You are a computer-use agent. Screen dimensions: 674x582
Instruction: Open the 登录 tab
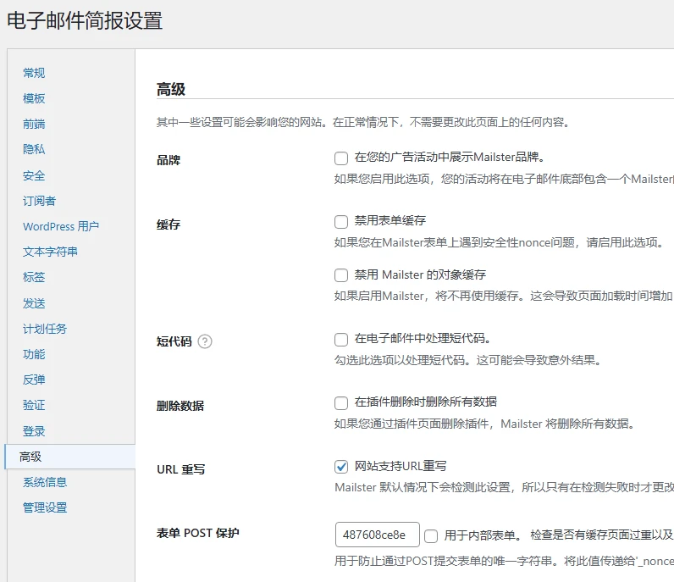pyautogui.click(x=34, y=431)
